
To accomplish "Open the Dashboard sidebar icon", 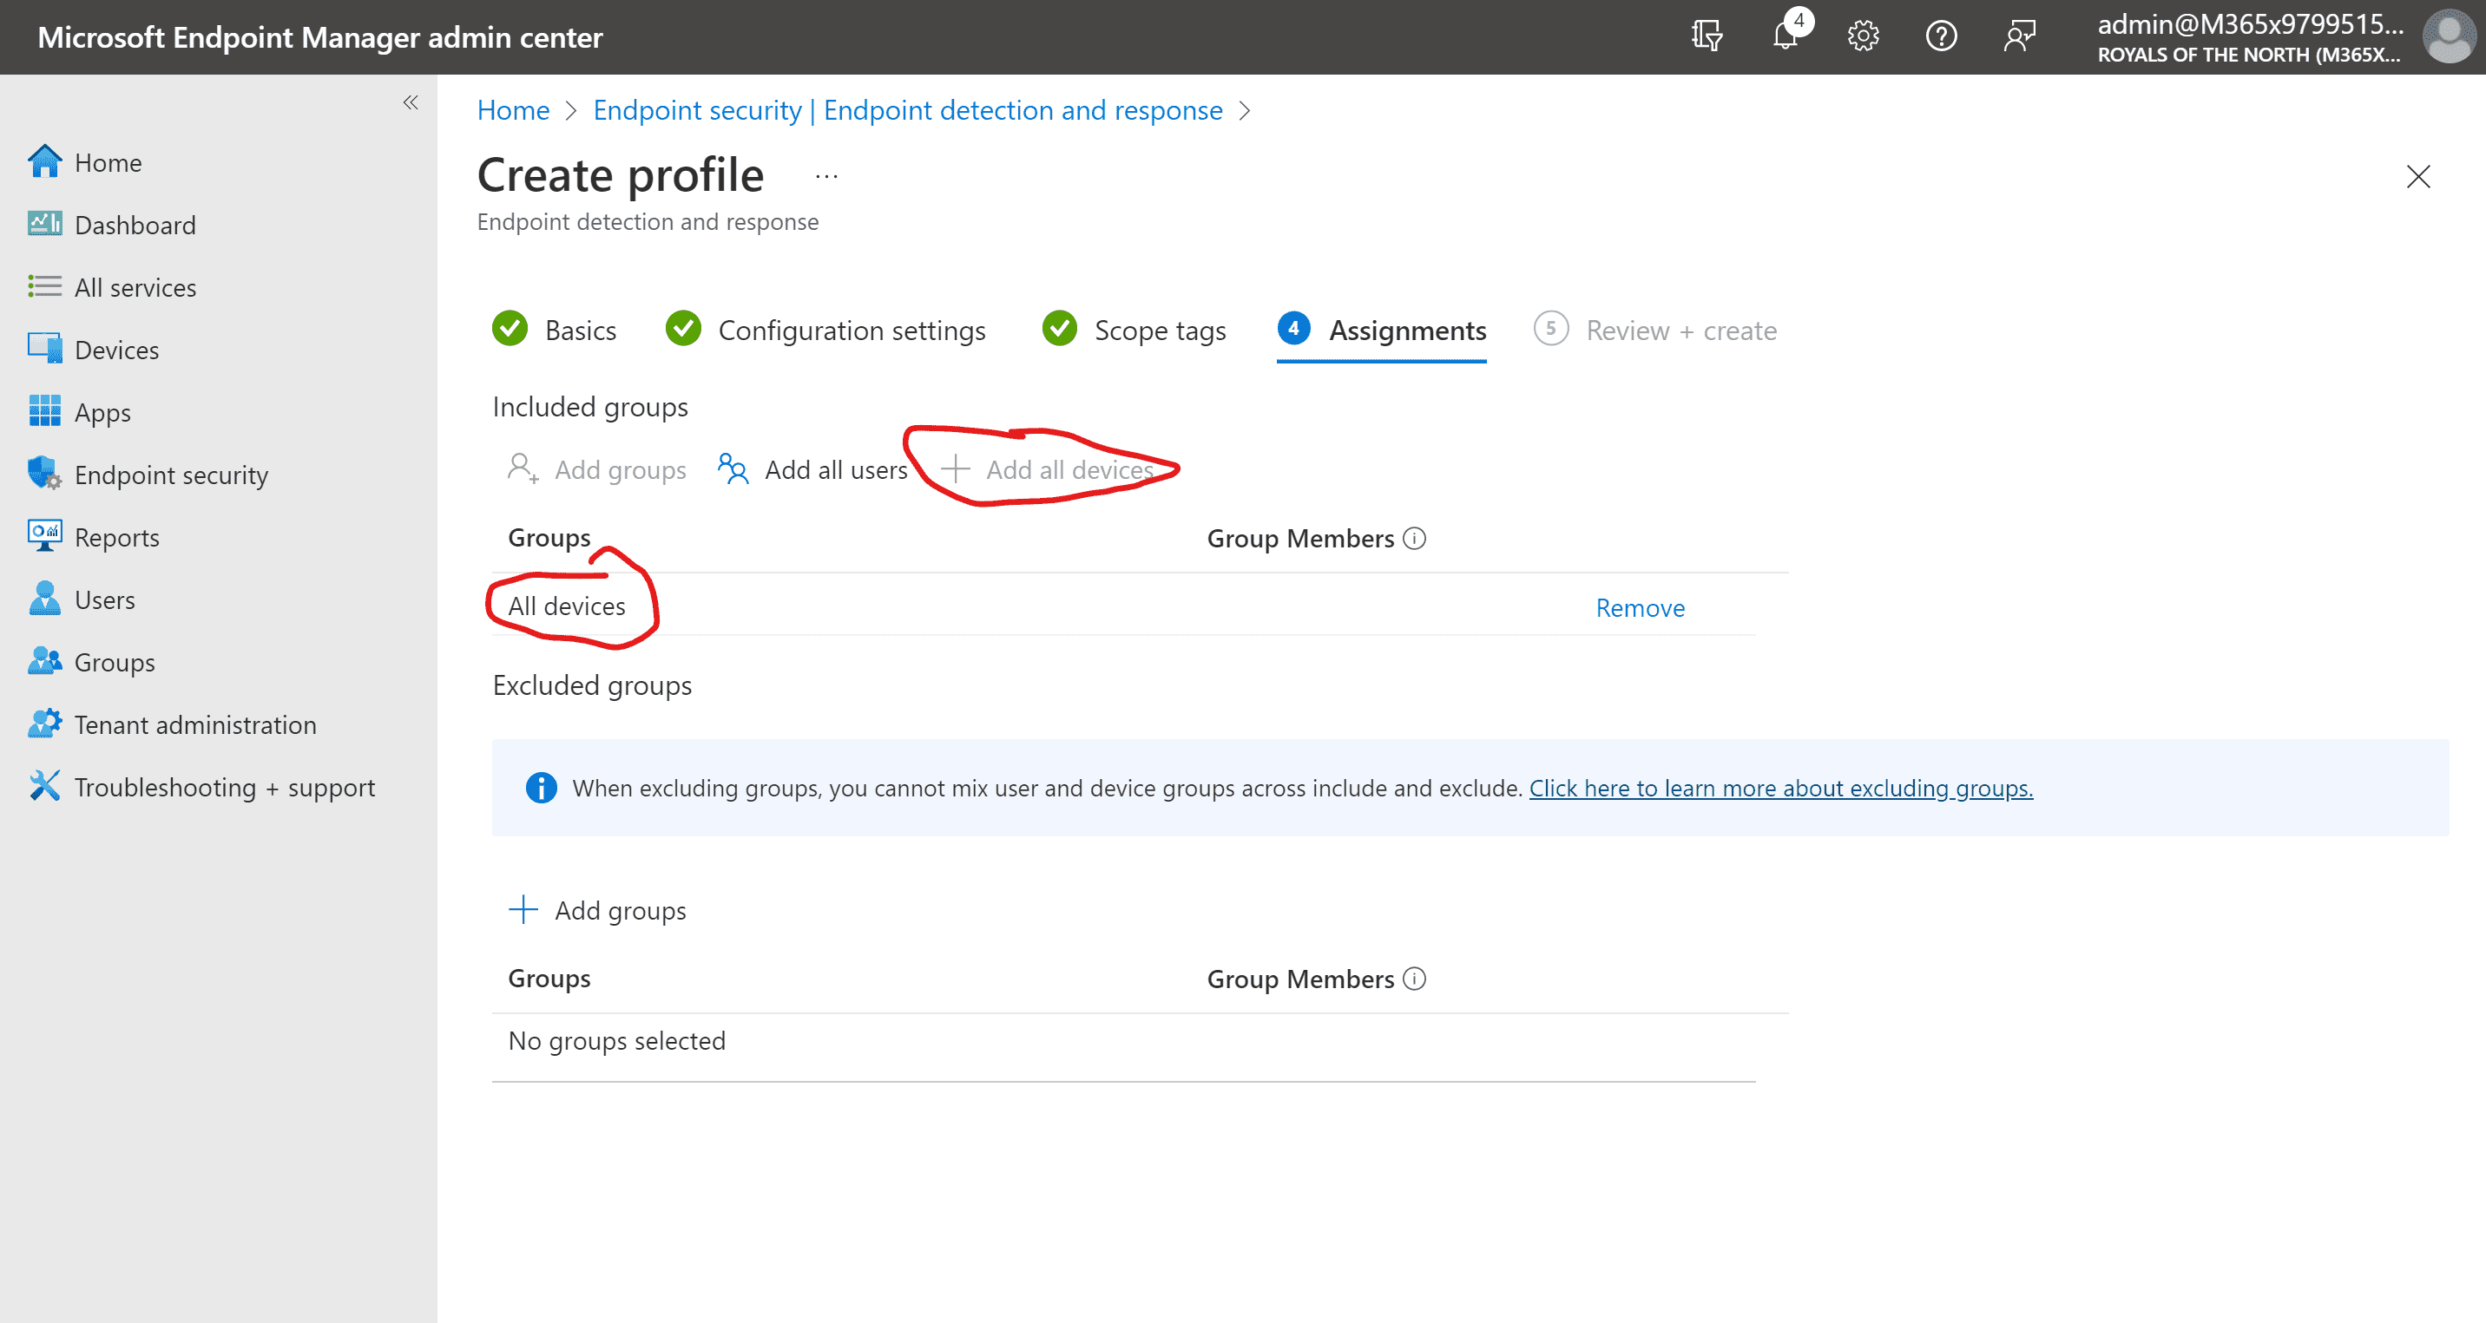I will coord(43,224).
